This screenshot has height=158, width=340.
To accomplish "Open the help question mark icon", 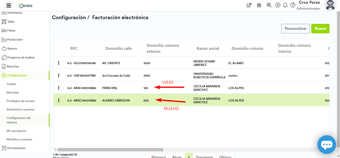I will coord(293,5).
